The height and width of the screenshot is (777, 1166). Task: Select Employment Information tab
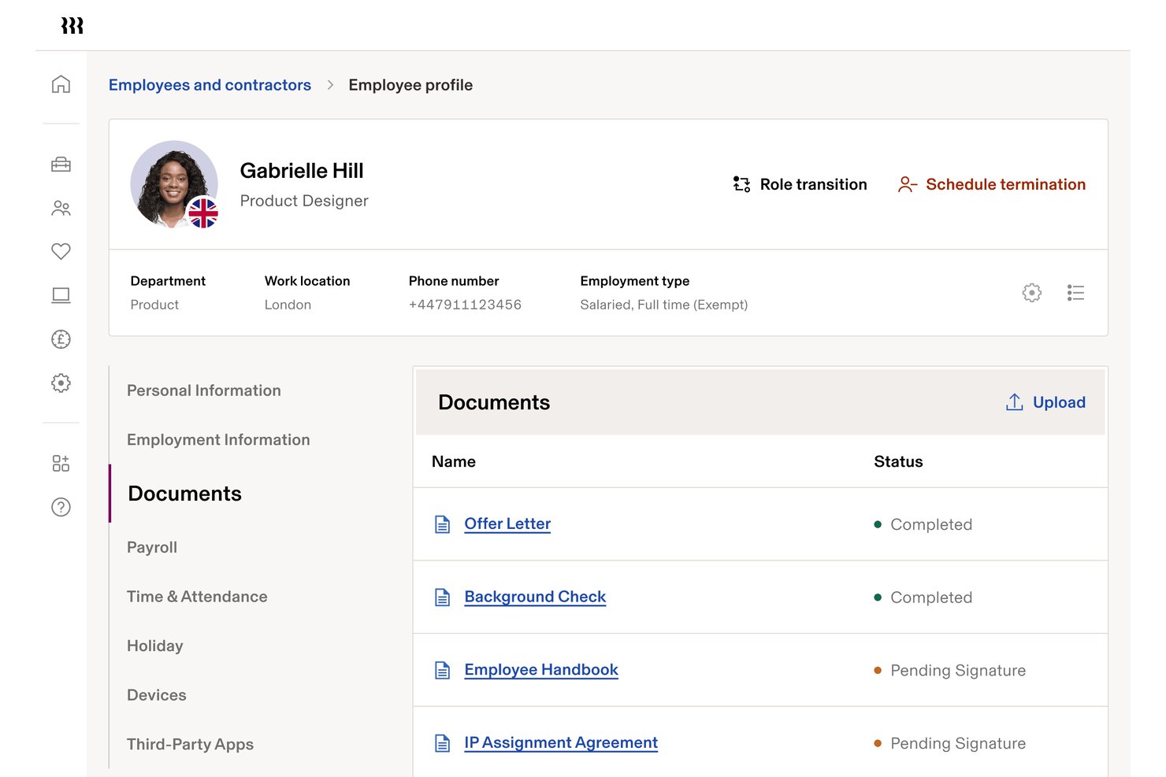[x=218, y=440]
